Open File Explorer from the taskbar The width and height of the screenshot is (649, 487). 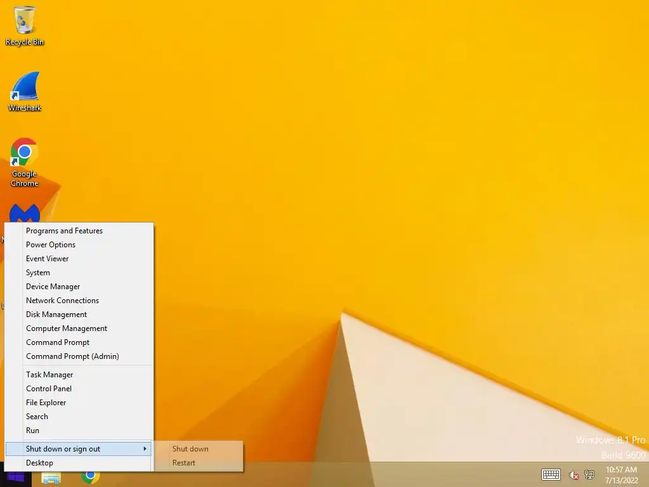tap(51, 479)
